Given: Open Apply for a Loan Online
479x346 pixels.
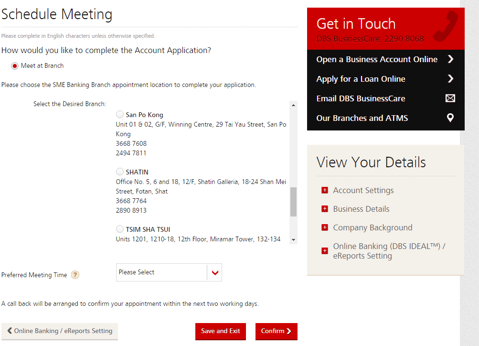Looking at the screenshot, I should click(x=361, y=79).
